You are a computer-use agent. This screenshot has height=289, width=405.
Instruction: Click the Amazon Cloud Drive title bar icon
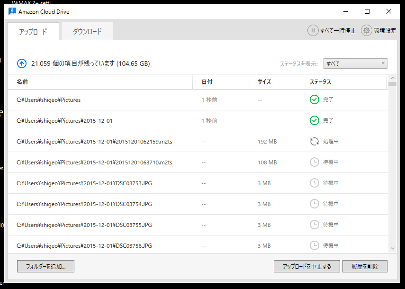(12, 12)
